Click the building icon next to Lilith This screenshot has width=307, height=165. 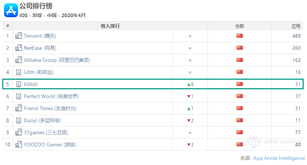[18, 72]
